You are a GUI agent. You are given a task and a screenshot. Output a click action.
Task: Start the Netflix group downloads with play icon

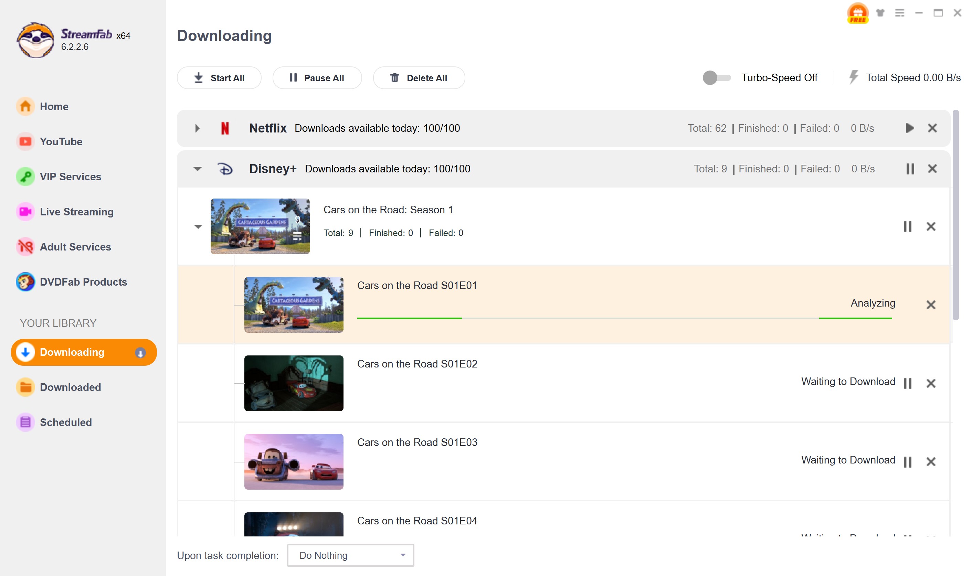[909, 128]
